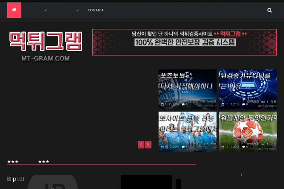Viewport: 284px width, 189px height.
Task: Click calendar icon beside 10 7, 2019
Action: tap(223, 104)
